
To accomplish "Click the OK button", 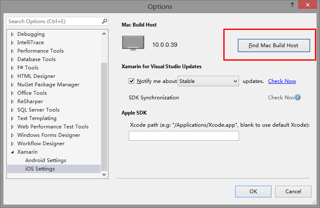I will (x=253, y=192).
